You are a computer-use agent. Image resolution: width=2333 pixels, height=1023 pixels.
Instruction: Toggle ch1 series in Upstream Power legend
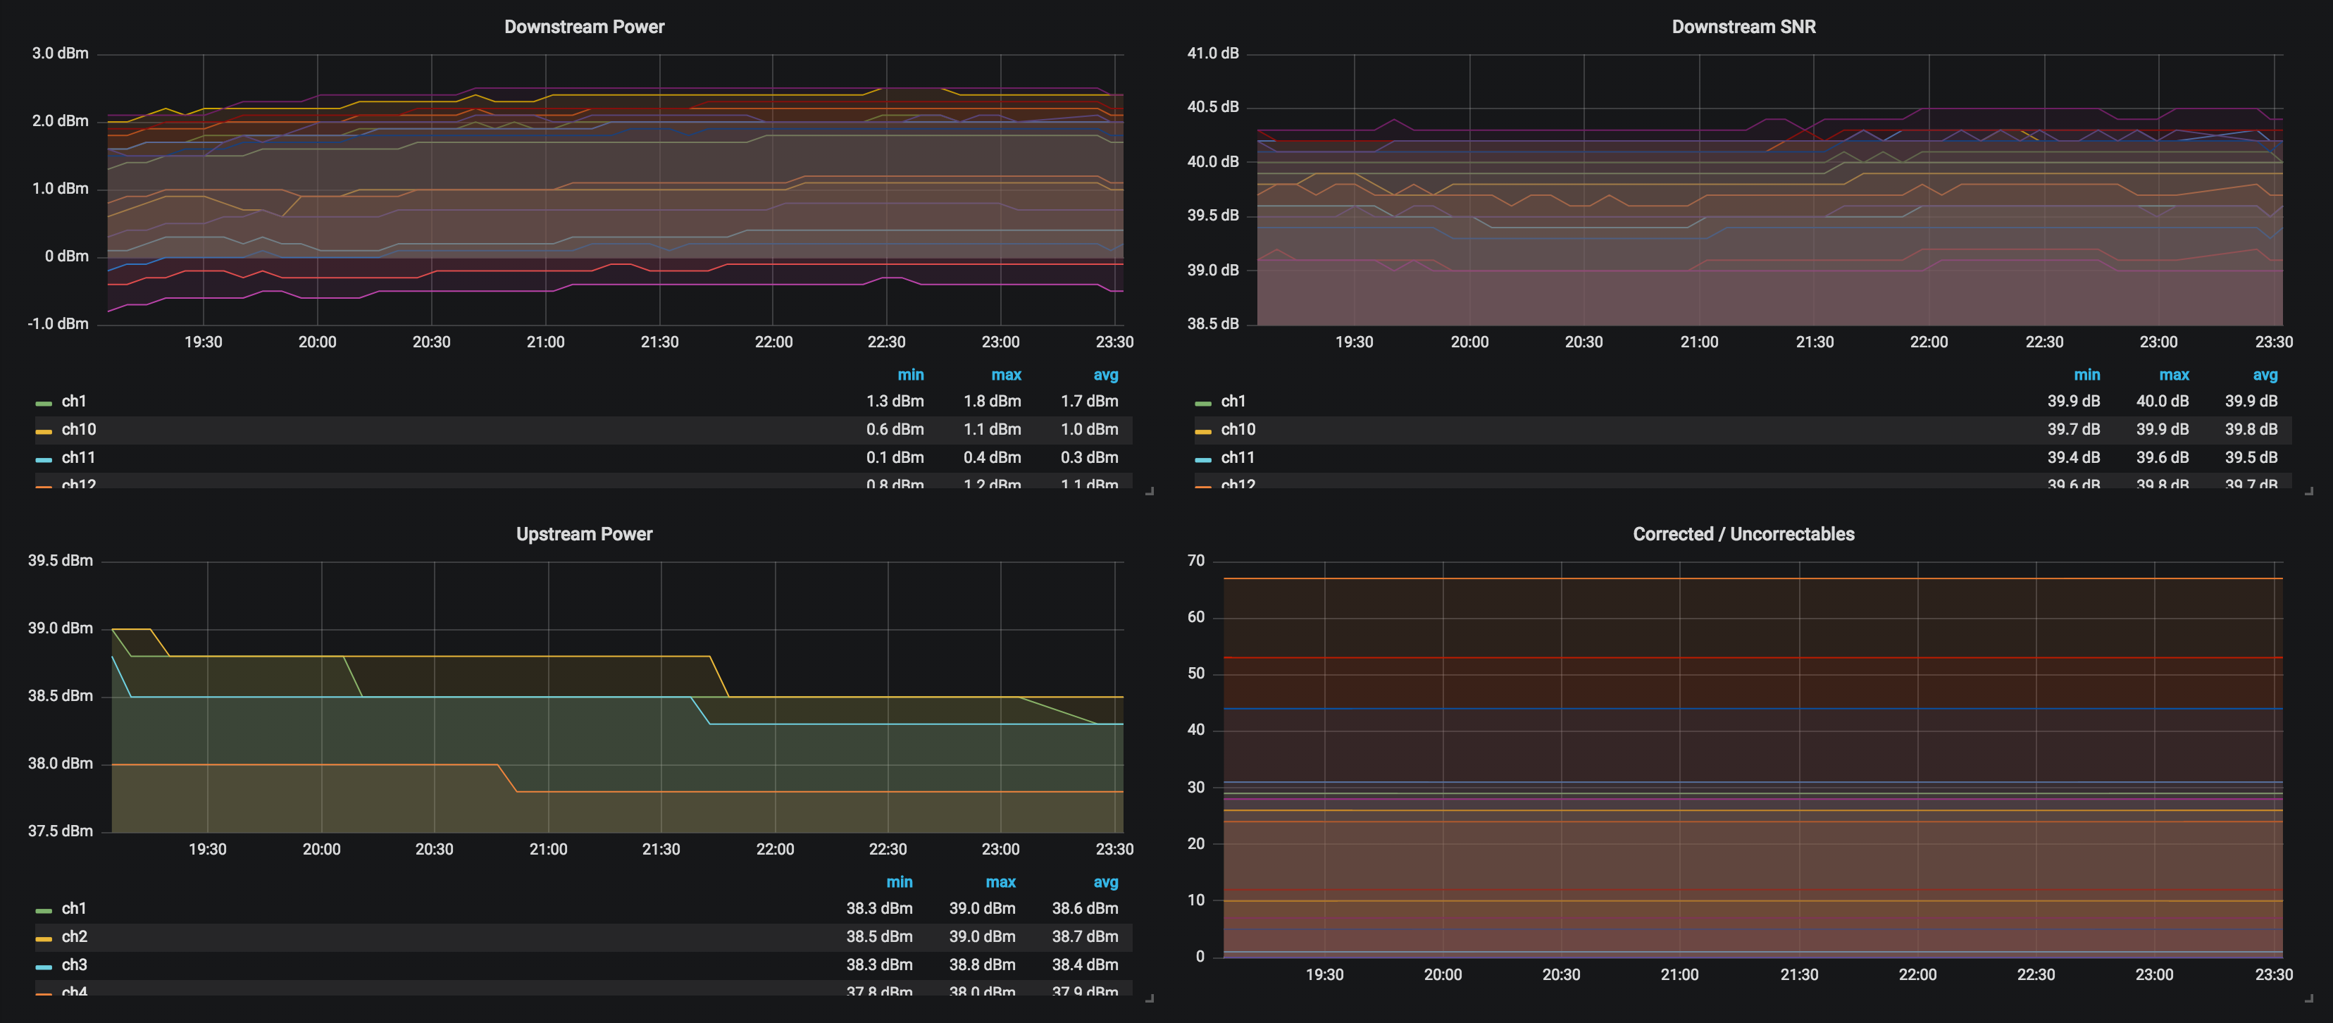point(74,909)
